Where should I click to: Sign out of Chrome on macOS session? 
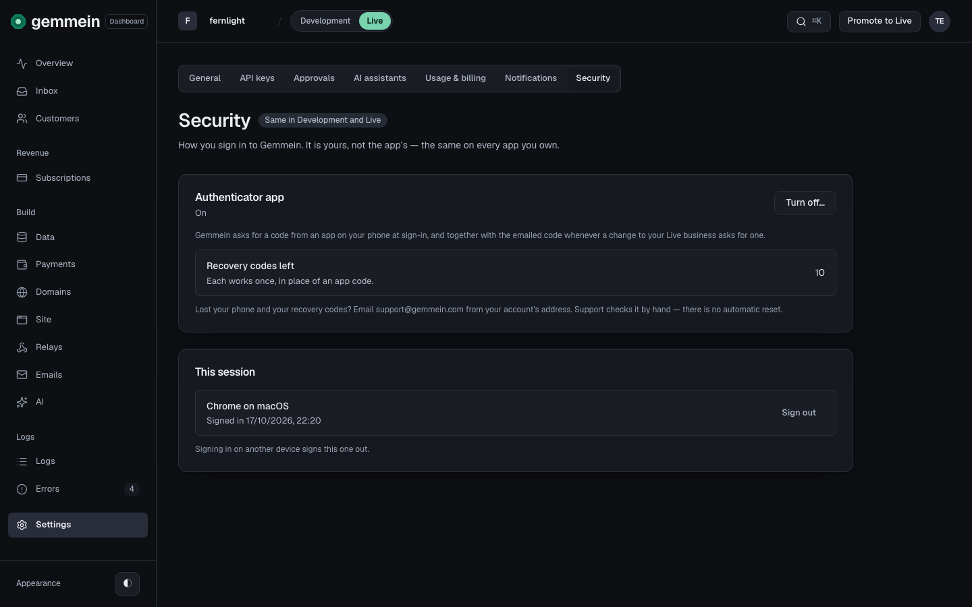click(x=799, y=413)
